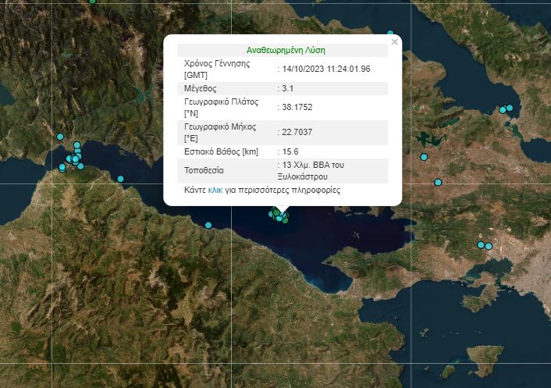Select the magnitude value 3.1

[287, 88]
